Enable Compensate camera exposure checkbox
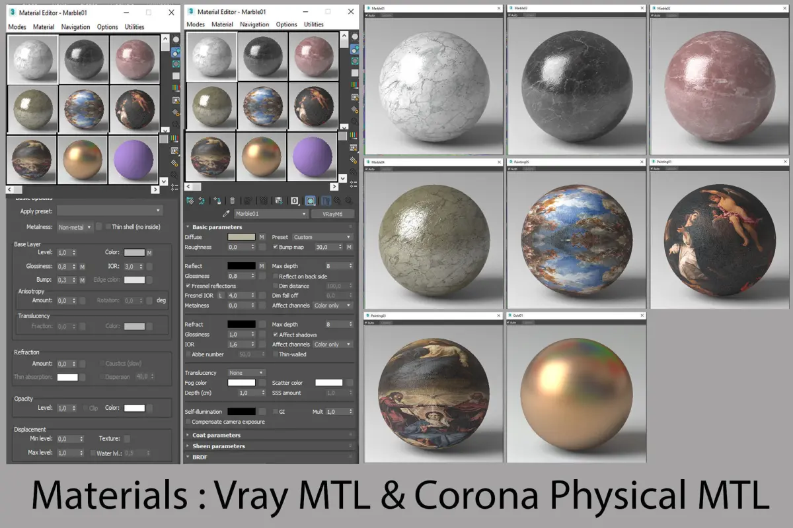 188,422
